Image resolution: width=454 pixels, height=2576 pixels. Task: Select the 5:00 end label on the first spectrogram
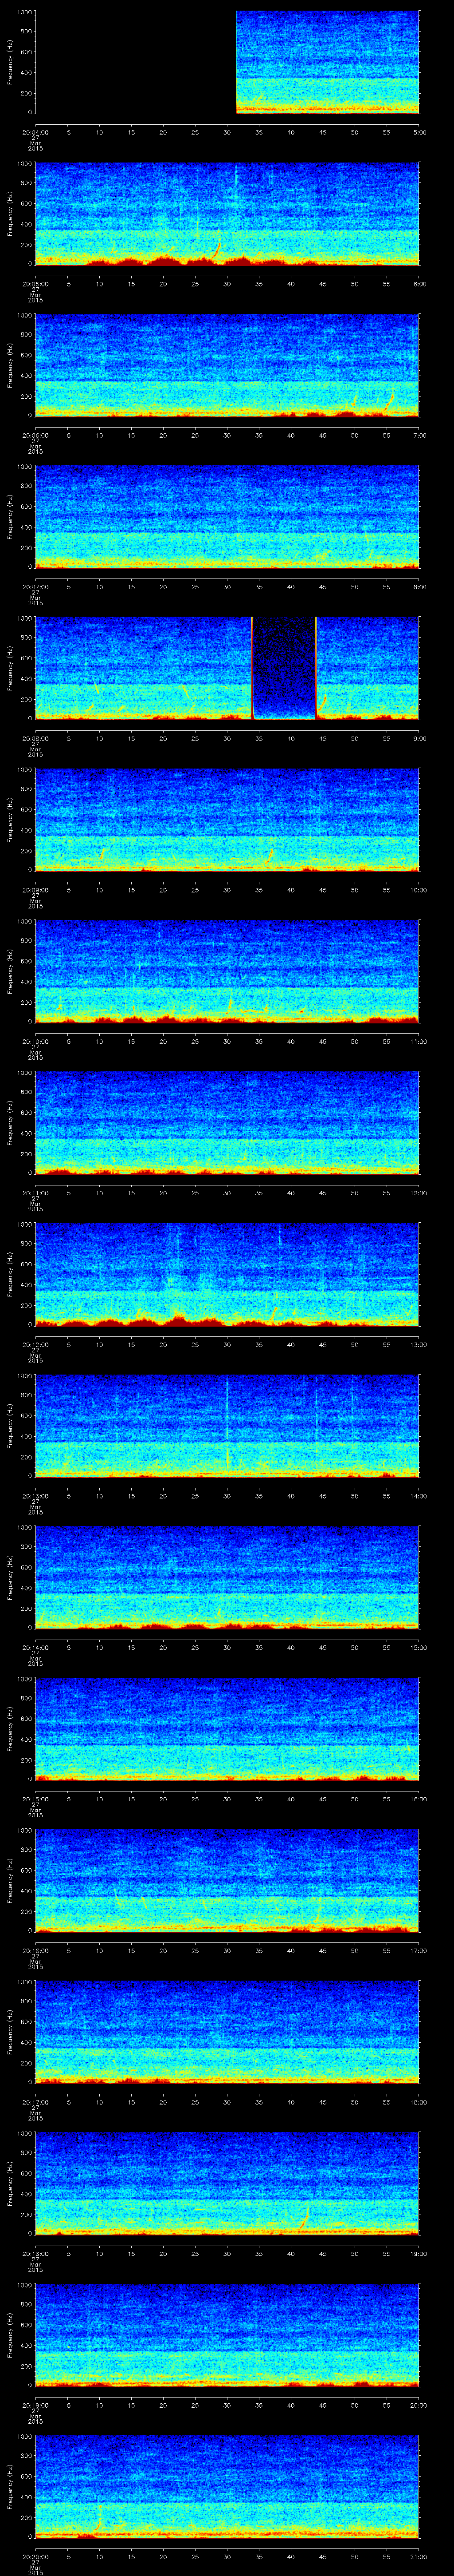click(x=419, y=131)
